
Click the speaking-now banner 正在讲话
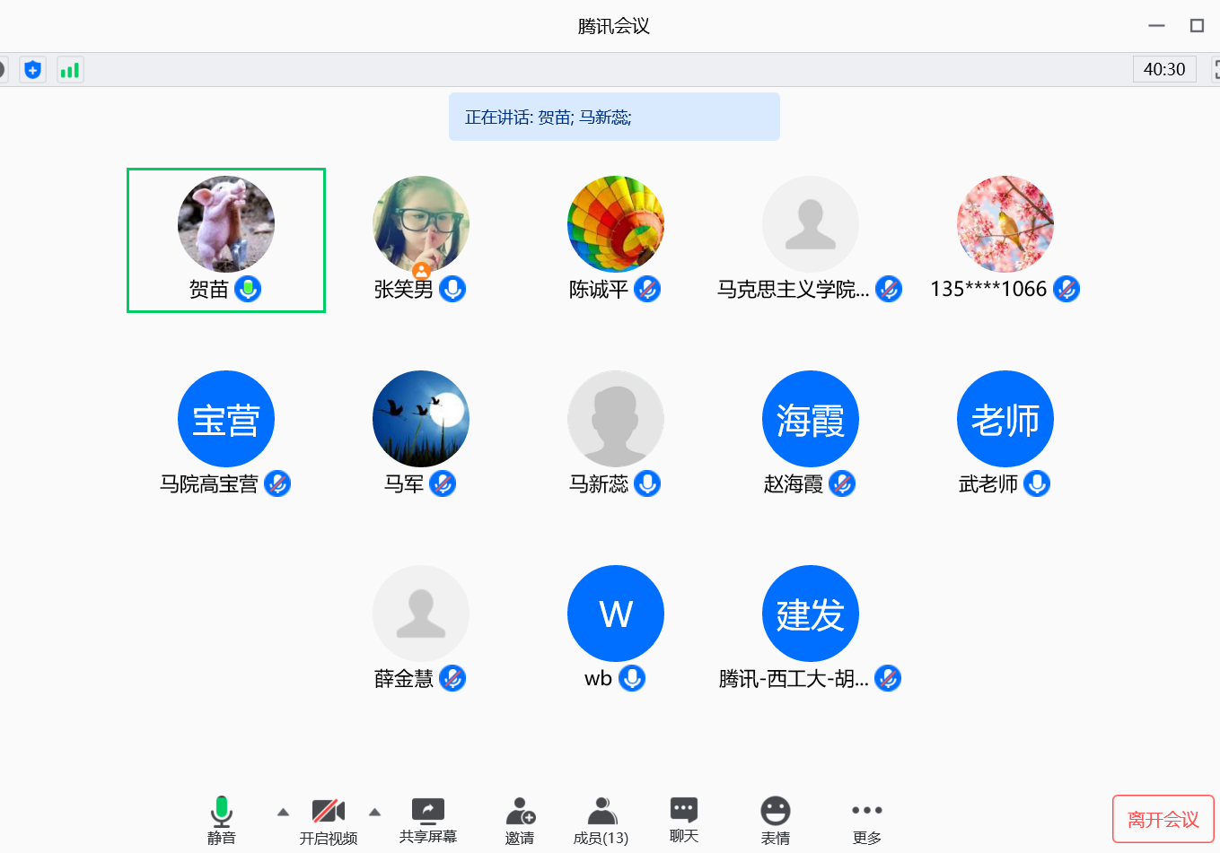click(614, 117)
